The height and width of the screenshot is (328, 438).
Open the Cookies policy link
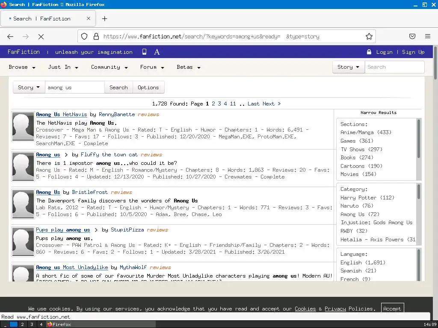point(305,309)
